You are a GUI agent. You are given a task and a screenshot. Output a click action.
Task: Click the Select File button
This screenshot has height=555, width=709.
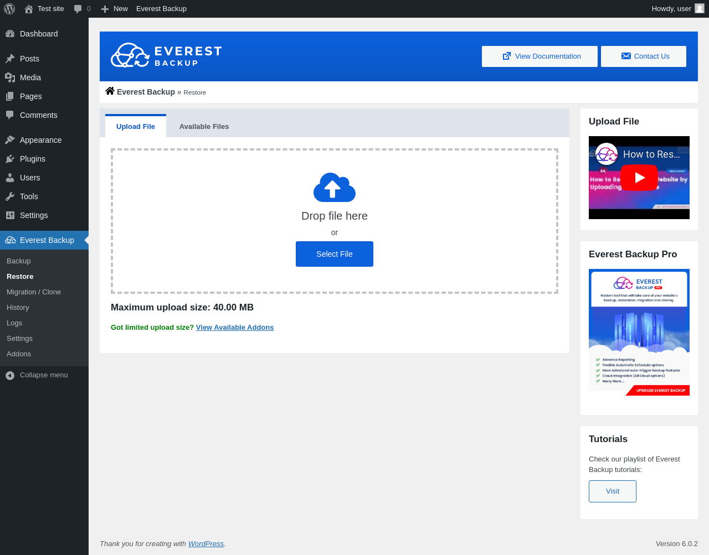pos(335,254)
